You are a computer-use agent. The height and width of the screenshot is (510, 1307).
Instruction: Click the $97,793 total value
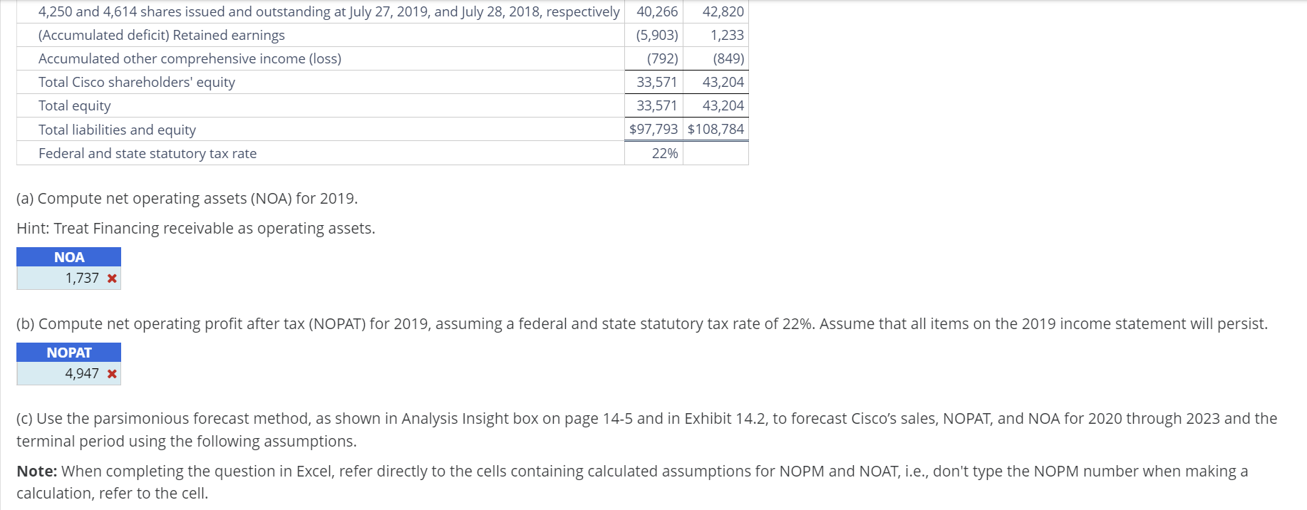tap(653, 129)
